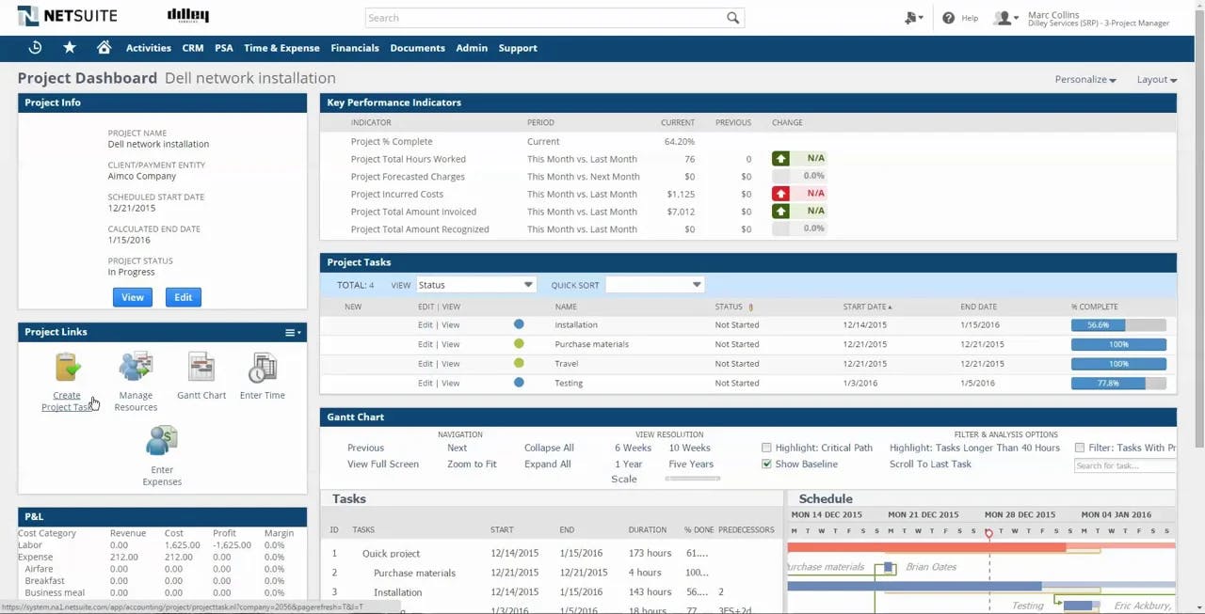Click Zoom to Fit link
Screen dimensions: 1205x614
click(x=472, y=464)
